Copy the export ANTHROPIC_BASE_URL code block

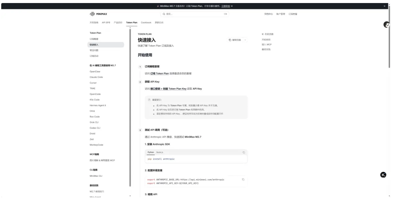243,179
